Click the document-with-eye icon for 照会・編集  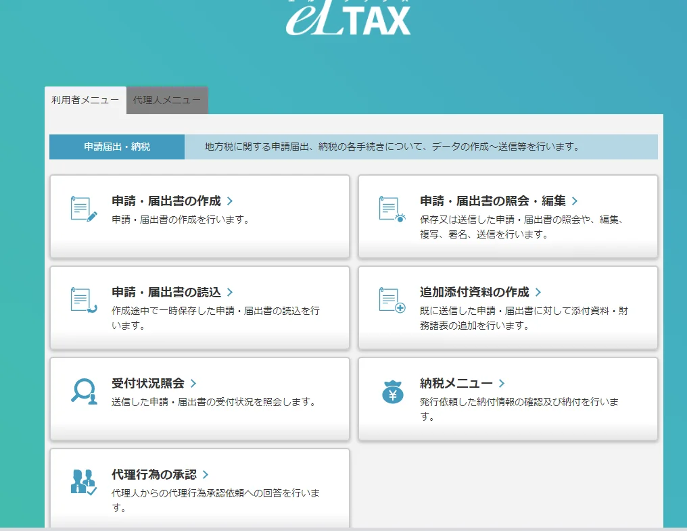(392, 209)
